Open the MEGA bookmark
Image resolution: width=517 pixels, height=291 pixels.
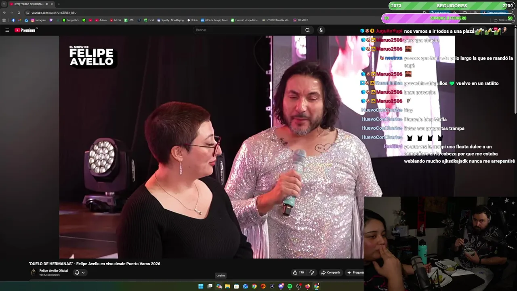[116, 20]
